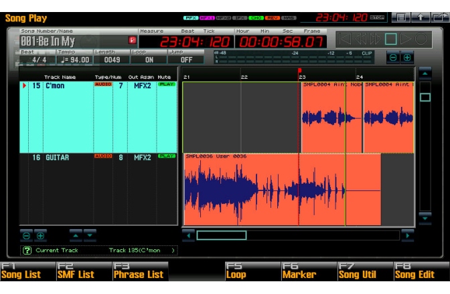
Task: Toggle the PLAY mute state on GUITAR track
Action: tap(167, 156)
